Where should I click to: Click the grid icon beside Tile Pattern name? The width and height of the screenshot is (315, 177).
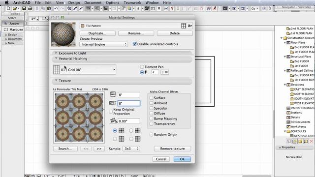tap(184, 26)
